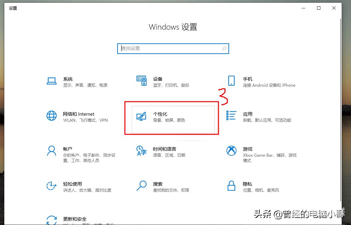Open the 个性化 settings label
The width and height of the screenshot is (351, 225).
tap(160, 114)
